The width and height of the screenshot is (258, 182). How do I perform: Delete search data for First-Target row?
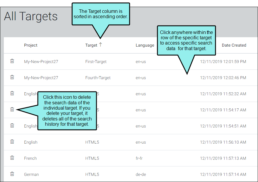click(12, 61)
